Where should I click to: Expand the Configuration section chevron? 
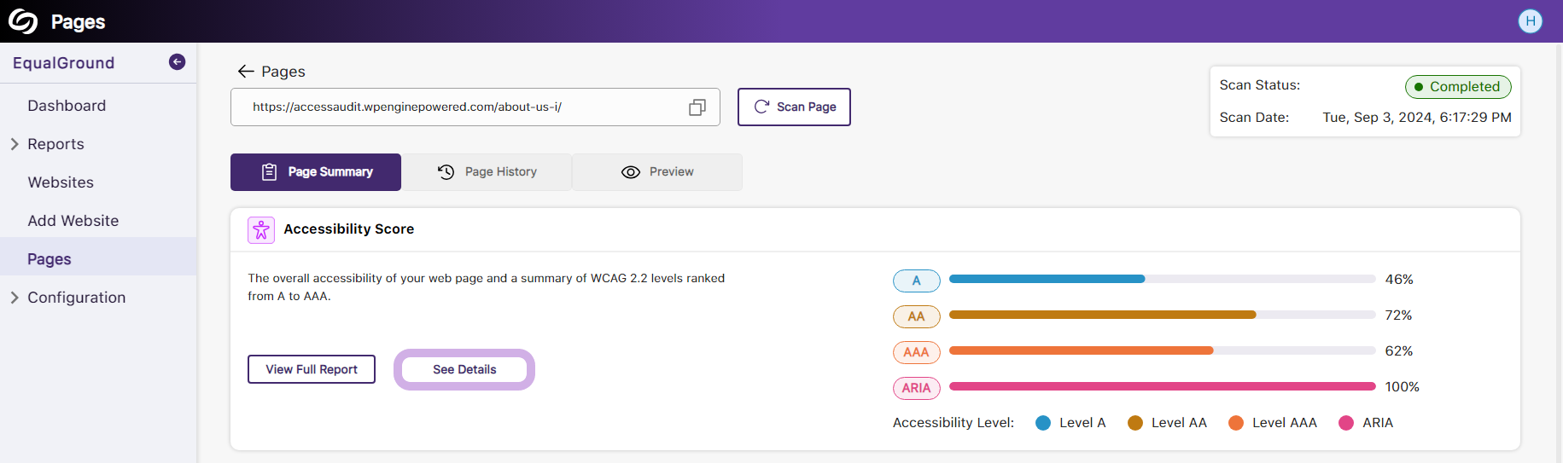15,298
